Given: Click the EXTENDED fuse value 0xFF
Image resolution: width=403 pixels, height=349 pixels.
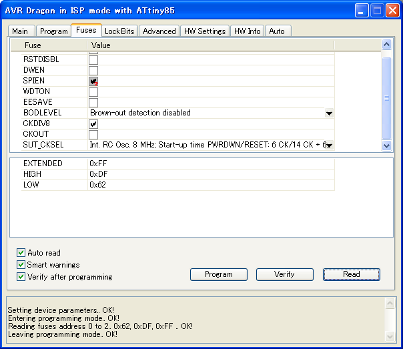Looking at the screenshot, I should (x=98, y=163).
